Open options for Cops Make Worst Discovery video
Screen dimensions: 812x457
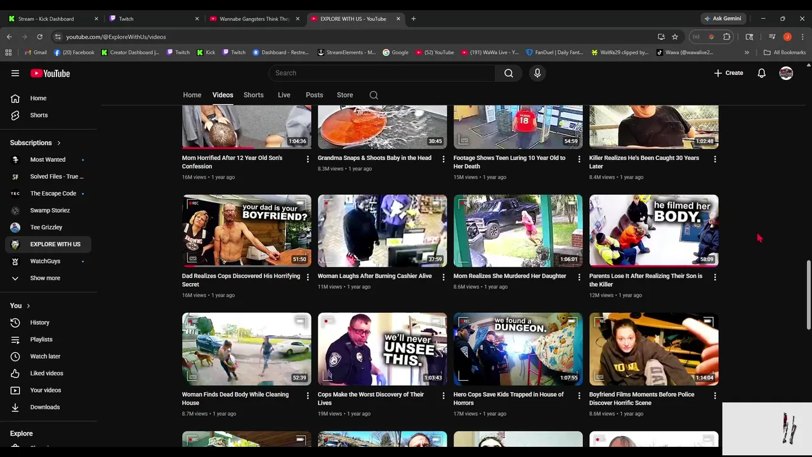tap(443, 395)
